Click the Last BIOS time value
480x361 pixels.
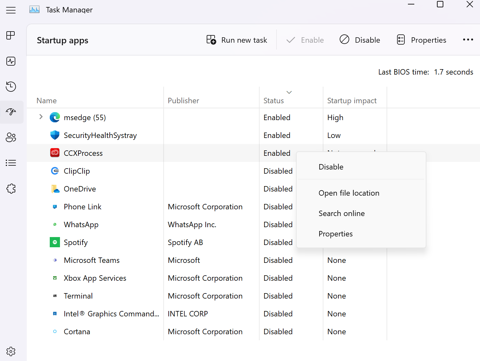click(x=454, y=72)
